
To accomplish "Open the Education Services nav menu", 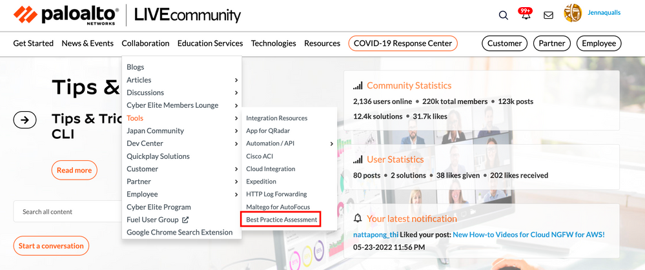I will pos(210,43).
